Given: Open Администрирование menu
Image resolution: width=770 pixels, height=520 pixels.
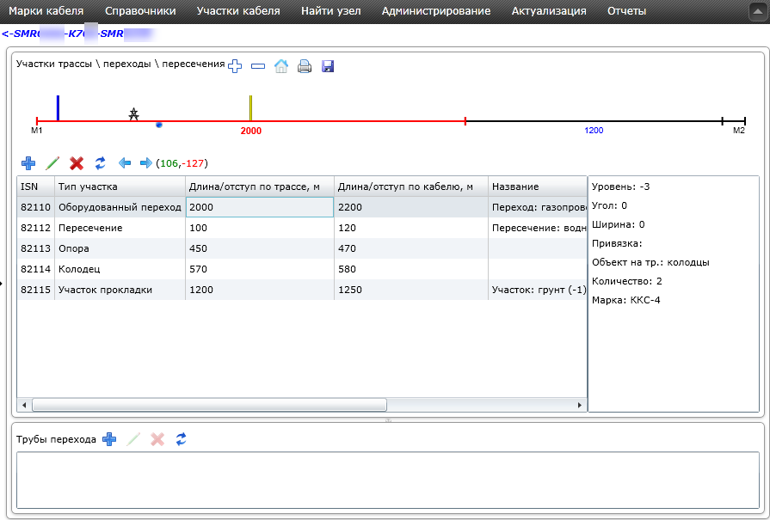Looking at the screenshot, I should pos(436,11).
